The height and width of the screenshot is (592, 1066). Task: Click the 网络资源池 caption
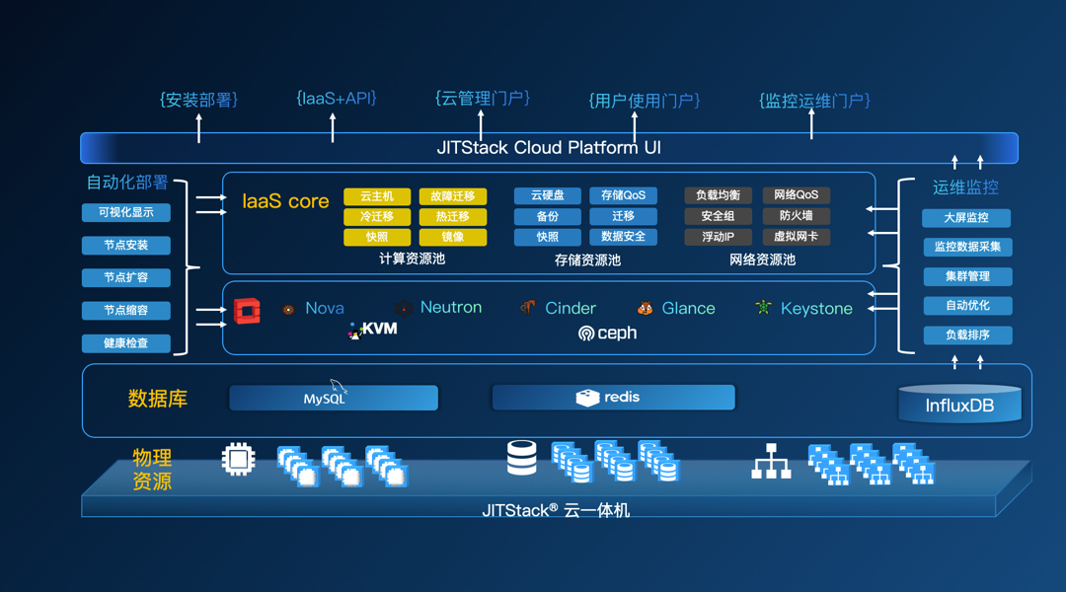[762, 259]
